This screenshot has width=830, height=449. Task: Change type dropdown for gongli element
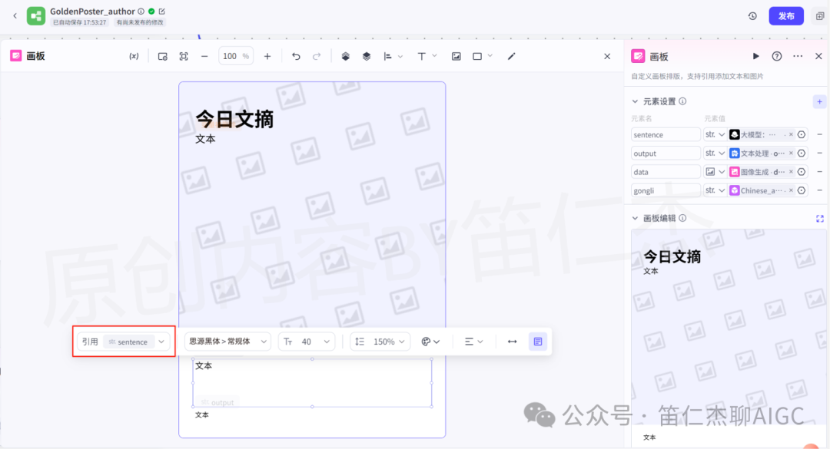[715, 190]
